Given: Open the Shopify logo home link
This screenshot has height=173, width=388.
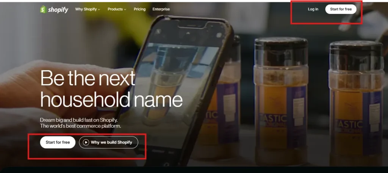Looking at the screenshot, I should click(x=54, y=9).
